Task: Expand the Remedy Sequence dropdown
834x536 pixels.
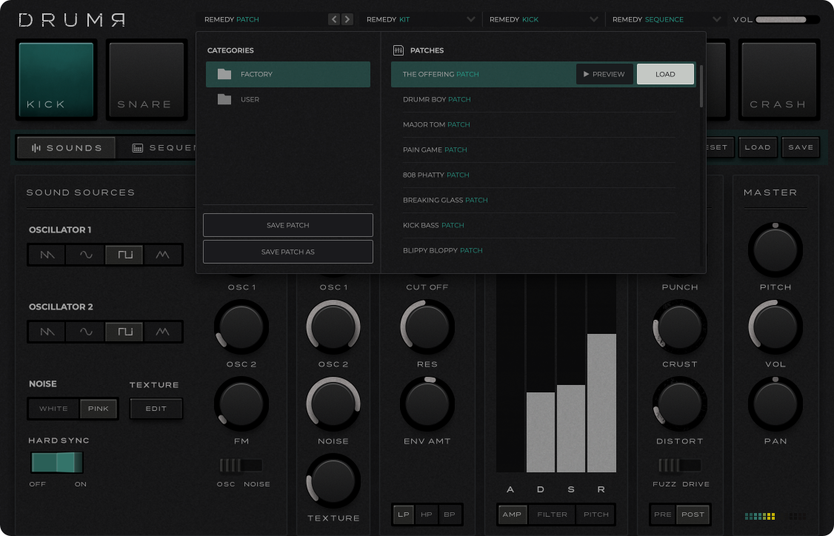Action: [x=666, y=20]
